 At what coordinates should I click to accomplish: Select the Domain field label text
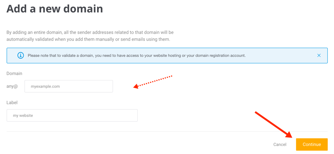click(x=14, y=74)
